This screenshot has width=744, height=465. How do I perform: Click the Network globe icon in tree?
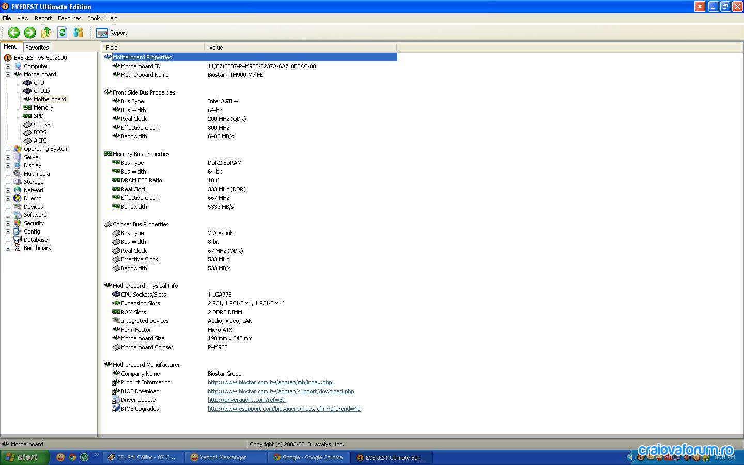(18, 190)
